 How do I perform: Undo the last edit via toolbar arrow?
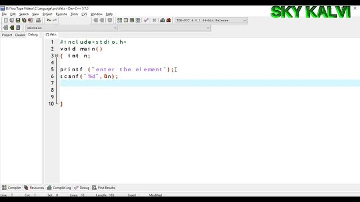(48, 20)
